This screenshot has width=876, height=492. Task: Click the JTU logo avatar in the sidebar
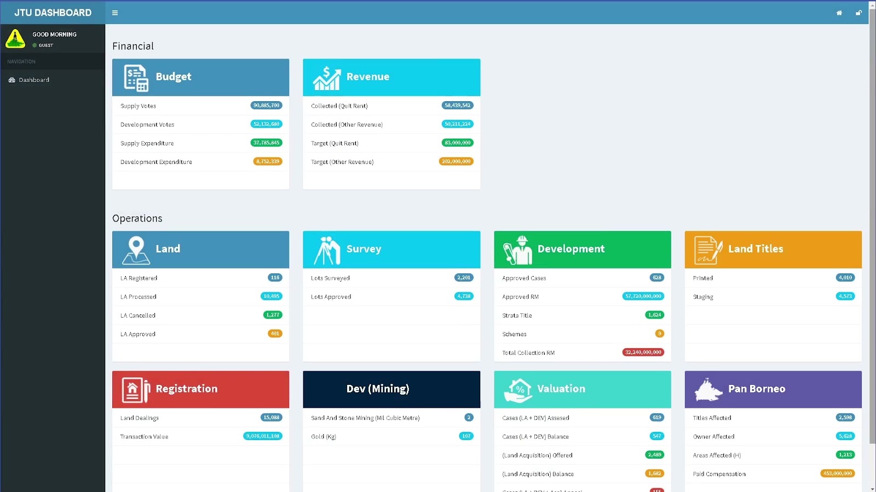pyautogui.click(x=15, y=39)
